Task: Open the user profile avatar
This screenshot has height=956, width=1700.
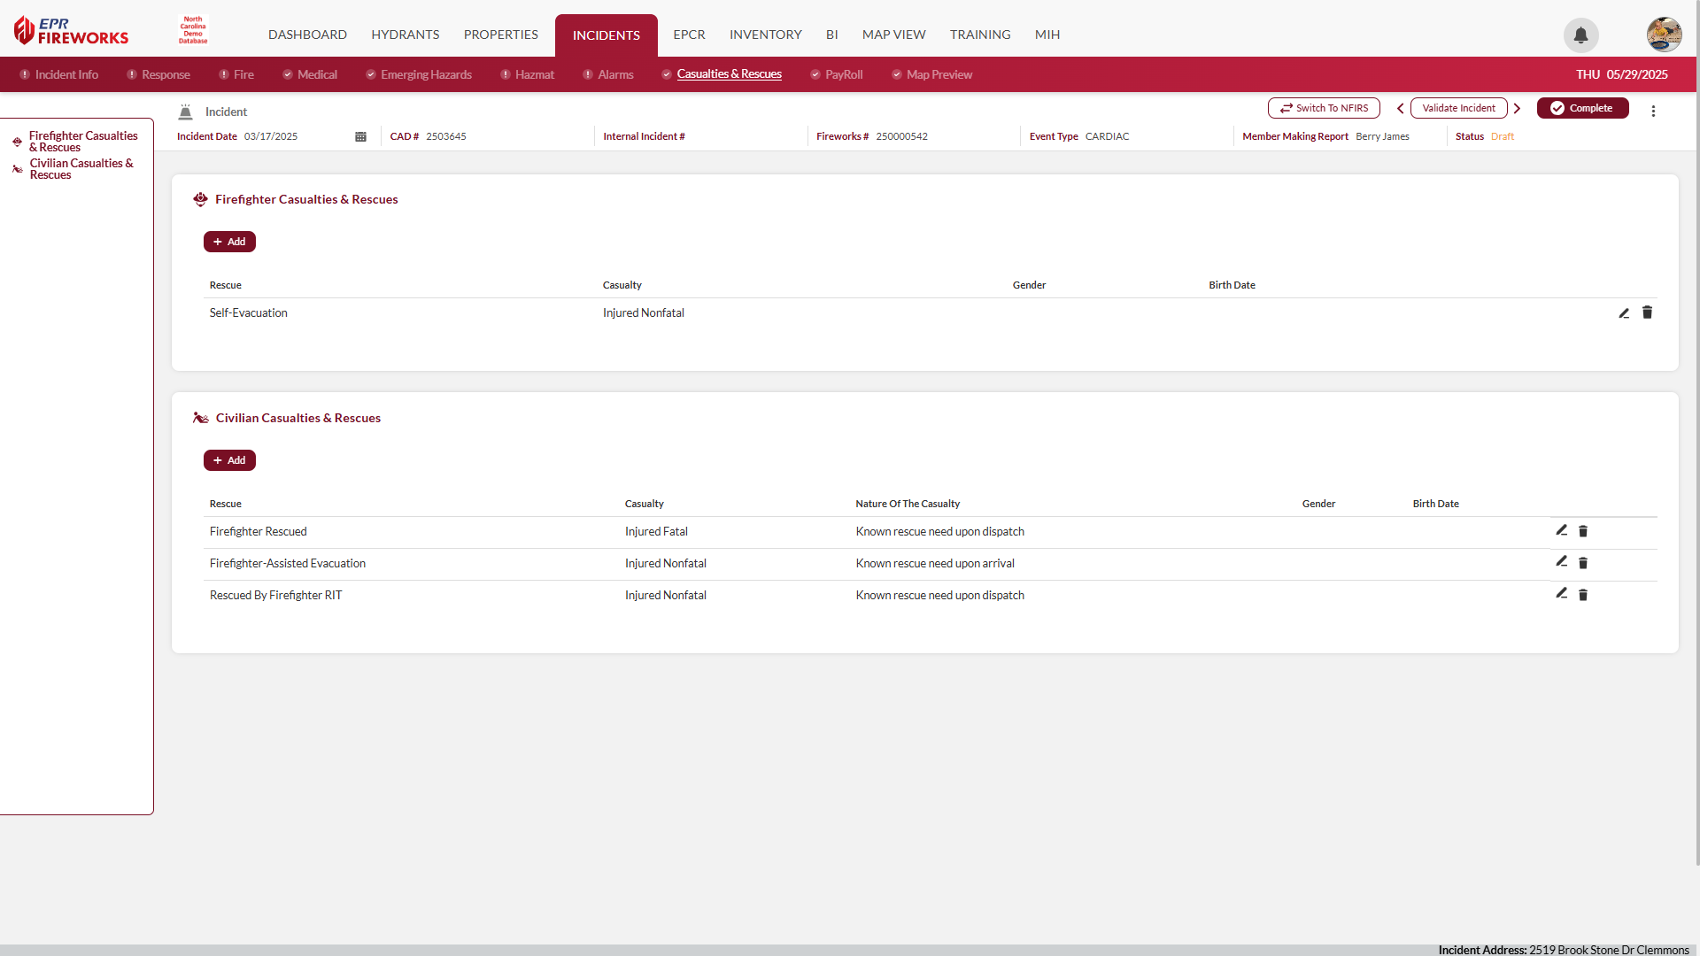Action: [x=1664, y=35]
